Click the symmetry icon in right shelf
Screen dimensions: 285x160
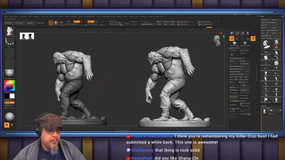[248, 39]
